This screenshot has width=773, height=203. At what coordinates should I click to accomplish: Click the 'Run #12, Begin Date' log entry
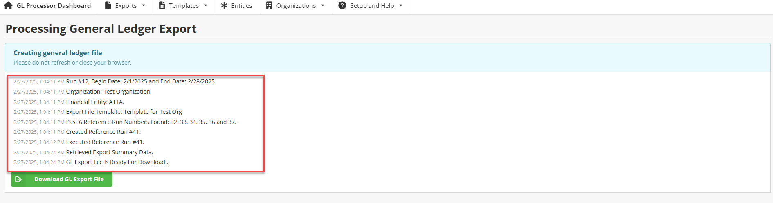pyautogui.click(x=141, y=81)
